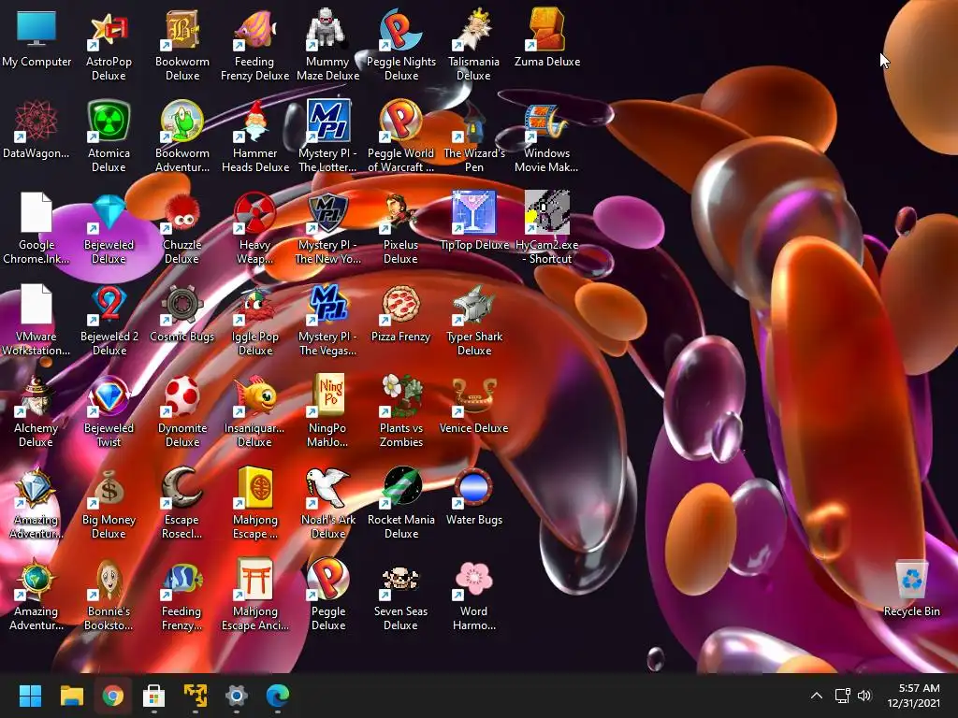Click the Peggle Deluxe icon
This screenshot has height=718, width=958.
[x=328, y=579]
